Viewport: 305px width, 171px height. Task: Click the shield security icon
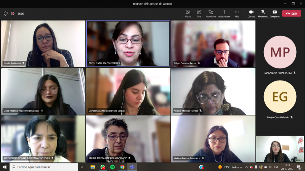pyautogui.click(x=6, y=14)
